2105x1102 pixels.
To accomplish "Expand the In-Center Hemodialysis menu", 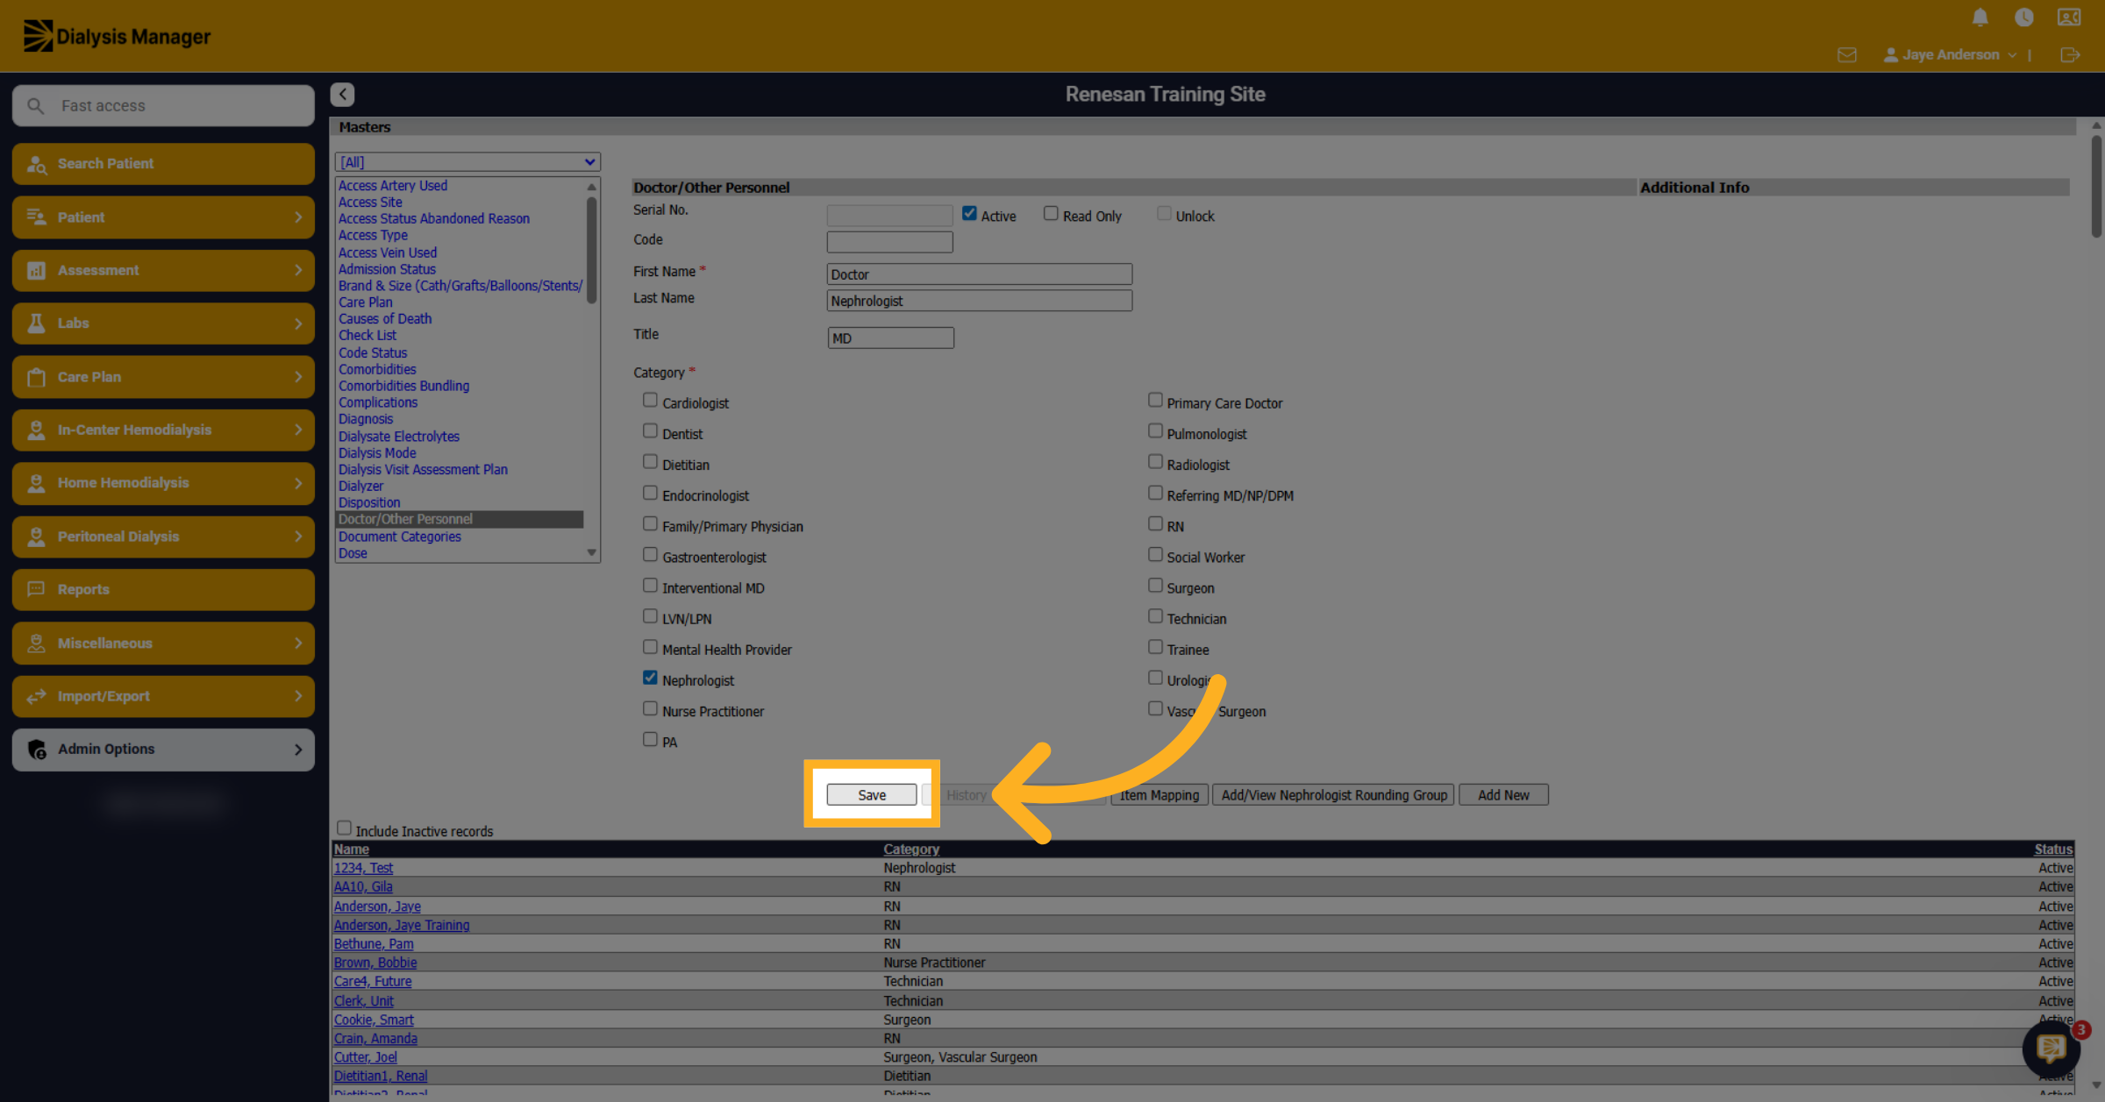I will click(x=163, y=430).
